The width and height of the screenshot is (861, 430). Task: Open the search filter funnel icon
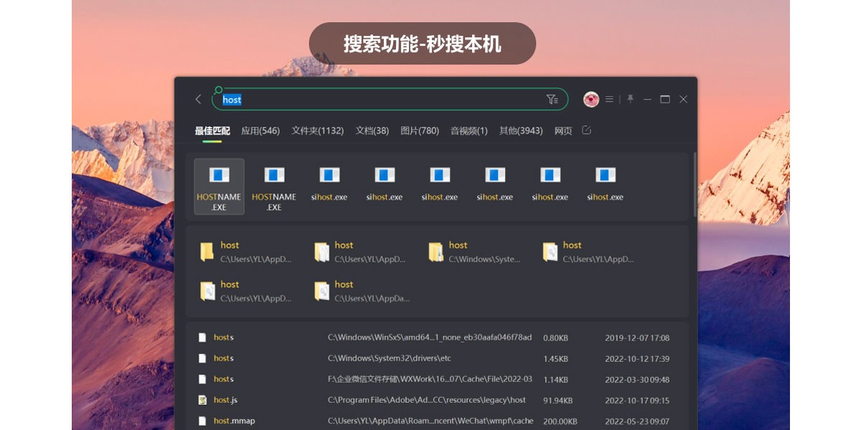tap(552, 100)
